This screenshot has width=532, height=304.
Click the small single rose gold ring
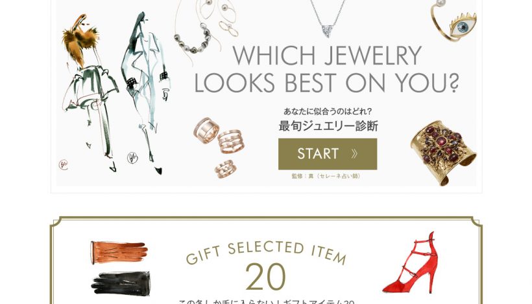tap(225, 169)
